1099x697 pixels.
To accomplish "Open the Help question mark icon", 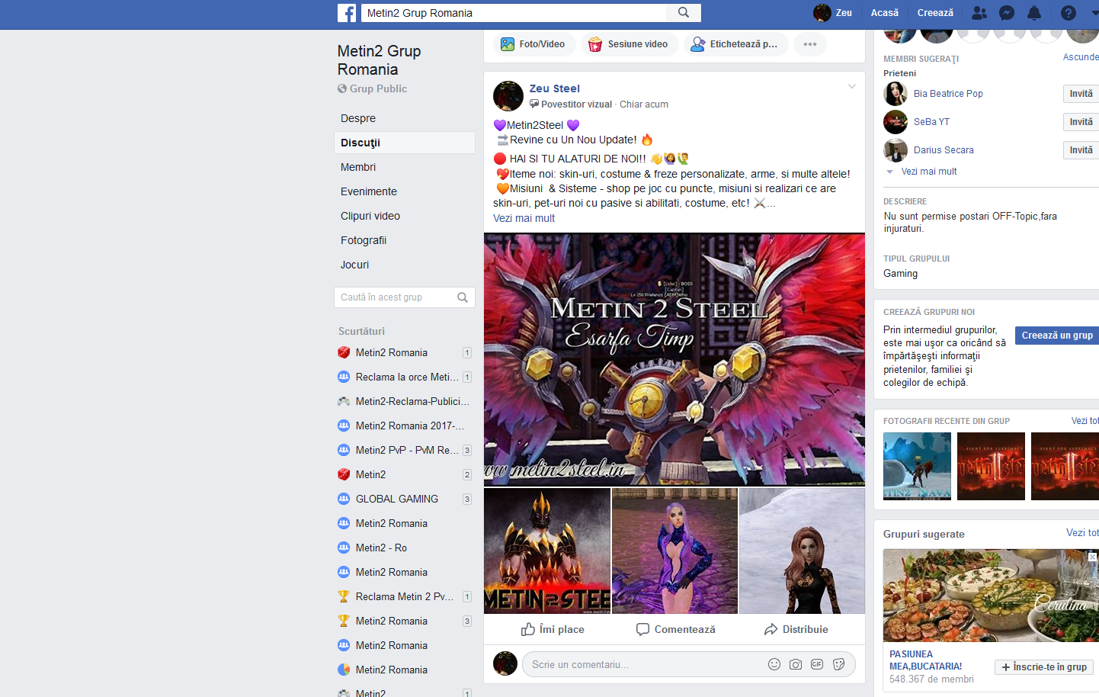I will pos(1069,13).
